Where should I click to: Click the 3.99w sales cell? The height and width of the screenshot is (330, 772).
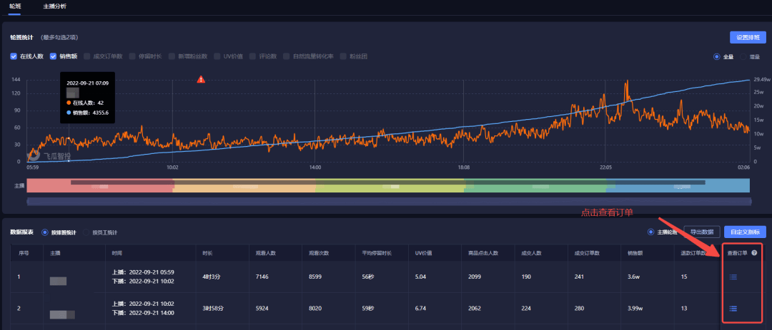[635, 309]
